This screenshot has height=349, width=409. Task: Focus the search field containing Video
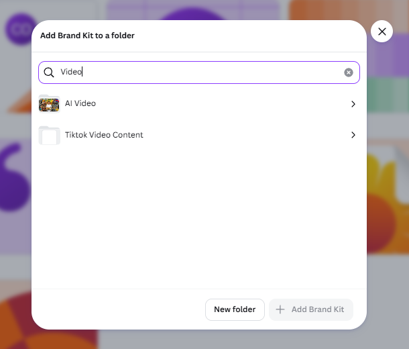(x=199, y=72)
